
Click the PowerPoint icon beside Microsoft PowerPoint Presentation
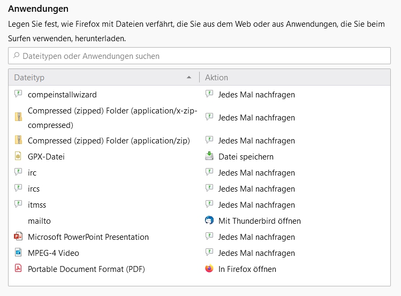pos(18,237)
